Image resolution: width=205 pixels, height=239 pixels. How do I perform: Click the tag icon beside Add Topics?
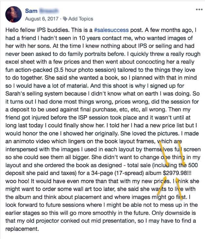[x=65, y=19]
